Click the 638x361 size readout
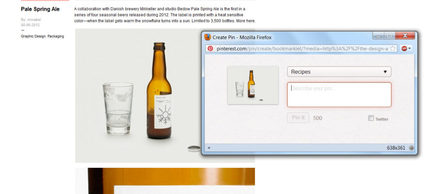The image size is (427, 194). pos(396,148)
